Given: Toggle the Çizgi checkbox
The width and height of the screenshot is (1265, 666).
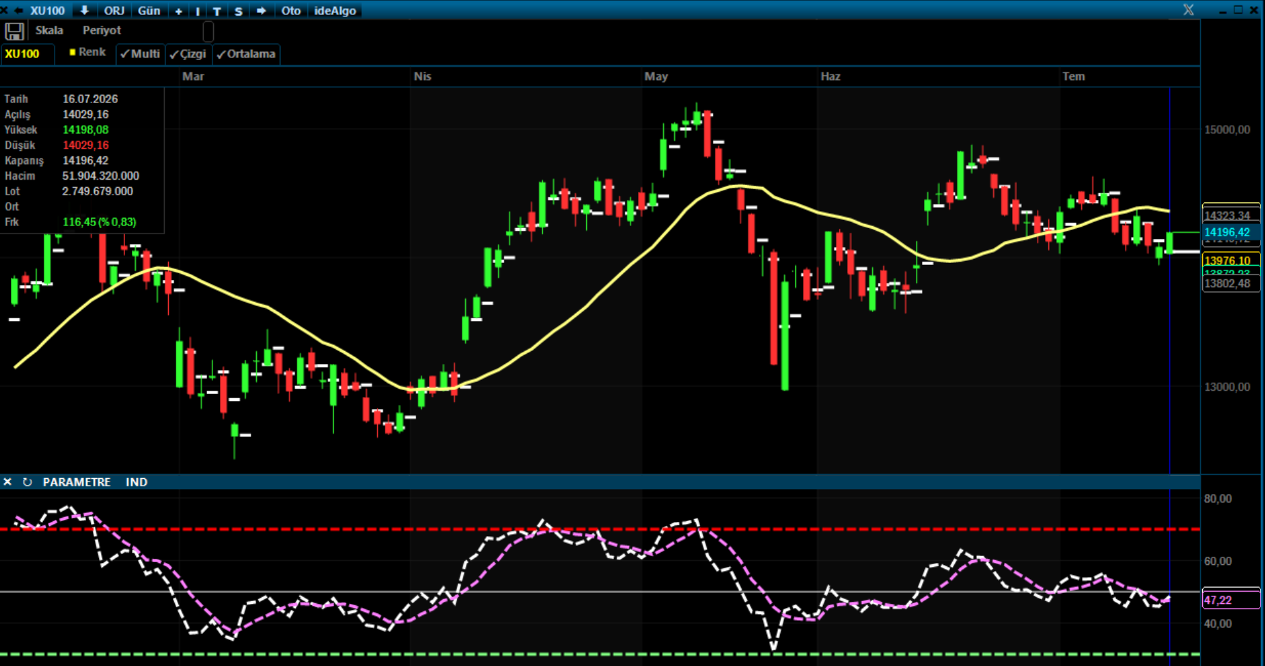Looking at the screenshot, I should 188,54.
